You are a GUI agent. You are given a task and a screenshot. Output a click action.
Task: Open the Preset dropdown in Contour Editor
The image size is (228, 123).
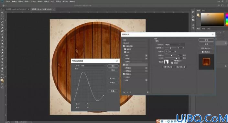point(93,66)
